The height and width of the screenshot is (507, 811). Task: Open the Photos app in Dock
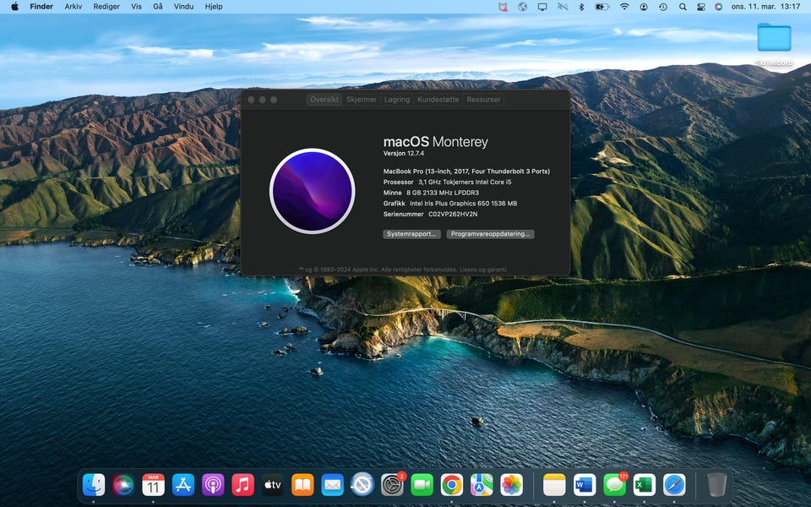coord(511,485)
